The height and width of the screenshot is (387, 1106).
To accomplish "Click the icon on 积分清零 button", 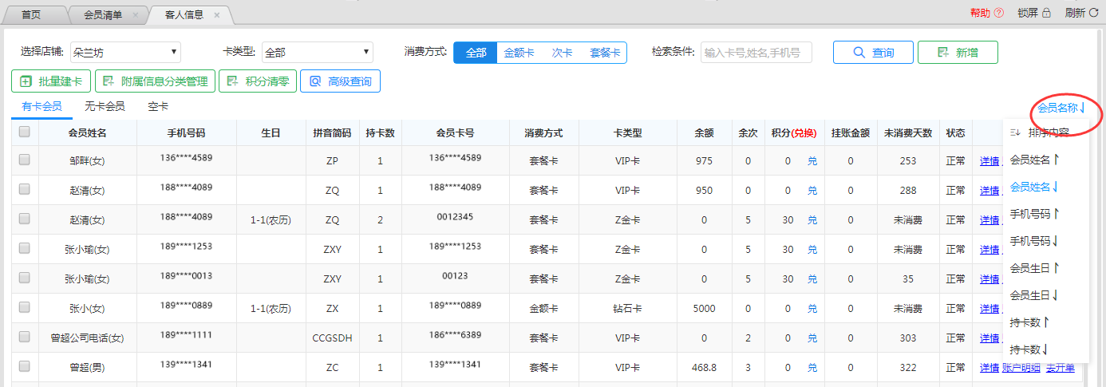I will tap(233, 81).
